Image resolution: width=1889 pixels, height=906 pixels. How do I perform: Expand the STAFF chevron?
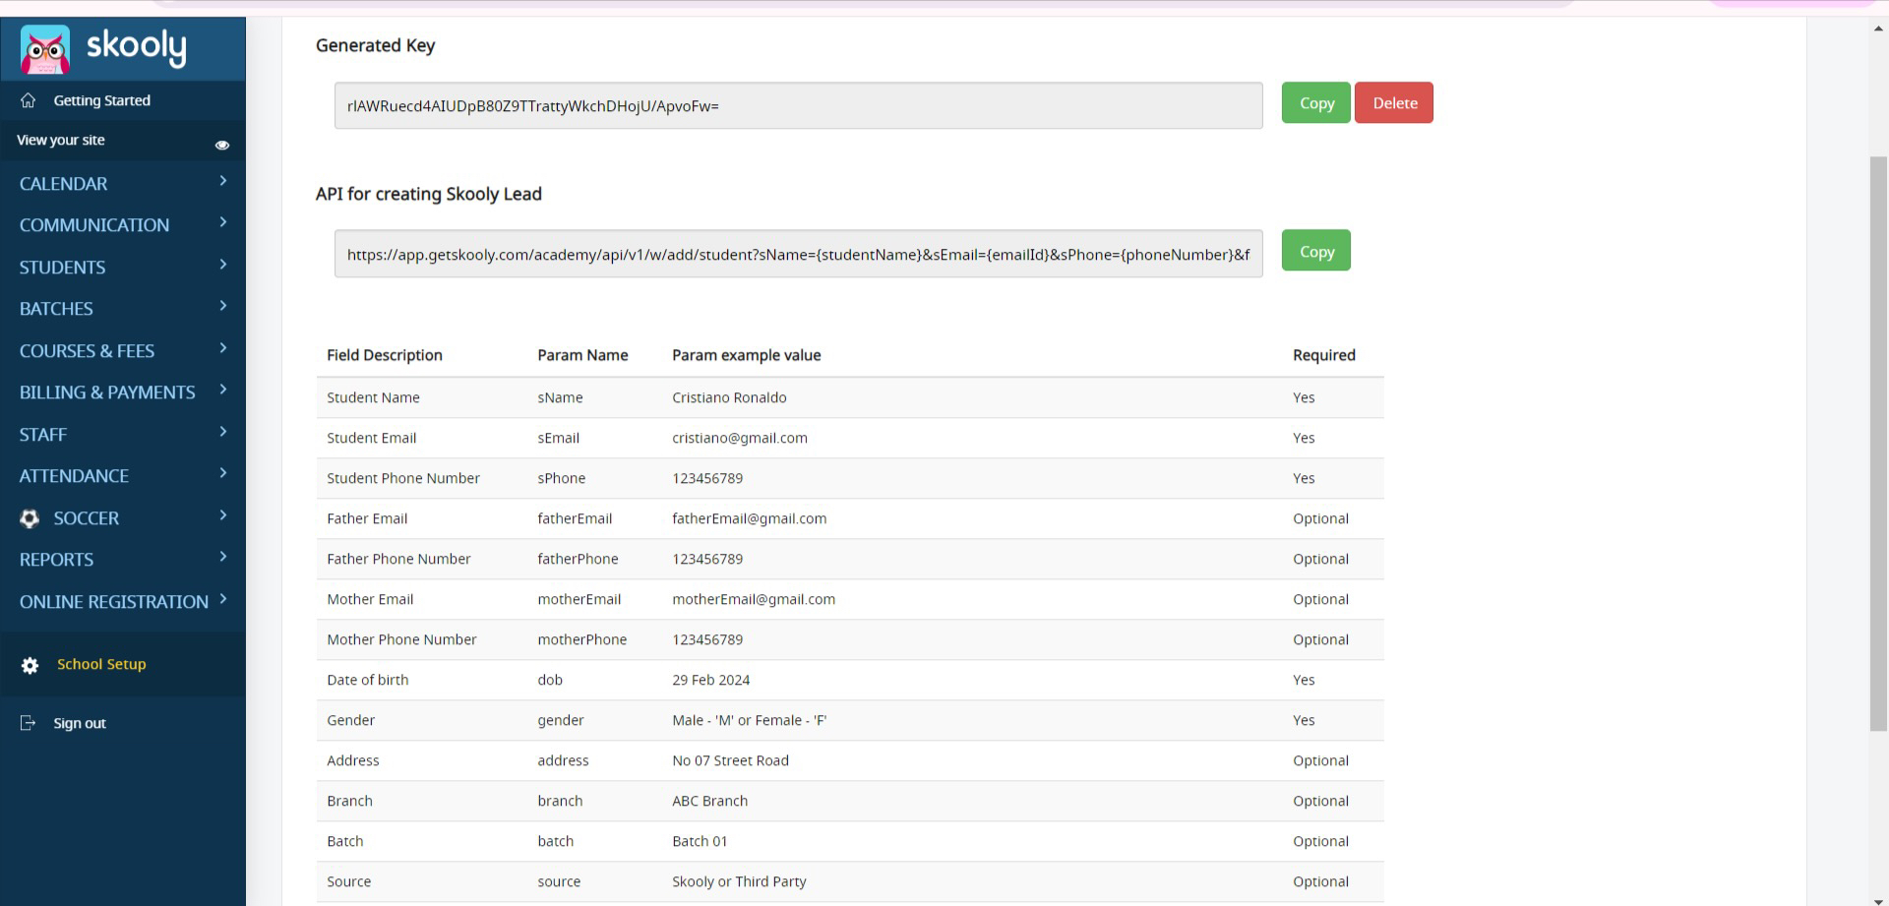click(x=223, y=432)
